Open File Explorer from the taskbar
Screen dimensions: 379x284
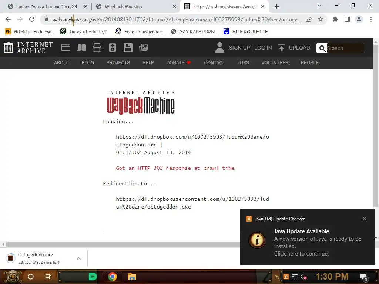point(132,277)
